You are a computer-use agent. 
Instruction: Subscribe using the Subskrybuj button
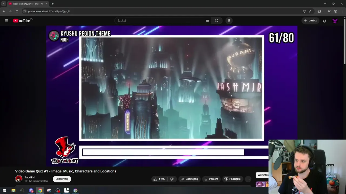(62, 179)
